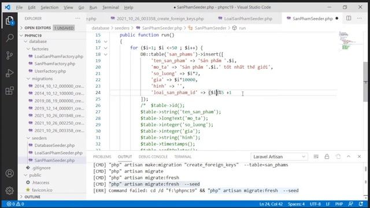The height and width of the screenshot is (208, 370).
Task: Click Ln 24, Col 42 status entry
Action: [x=271, y=204]
